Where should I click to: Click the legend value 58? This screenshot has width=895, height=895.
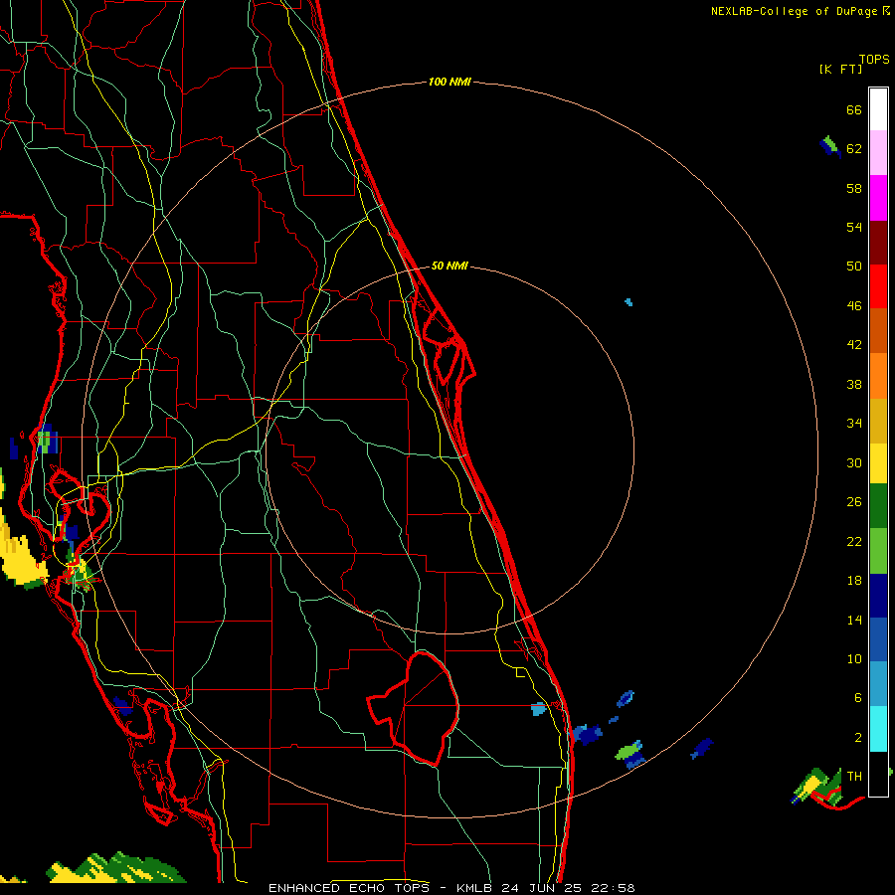click(854, 188)
